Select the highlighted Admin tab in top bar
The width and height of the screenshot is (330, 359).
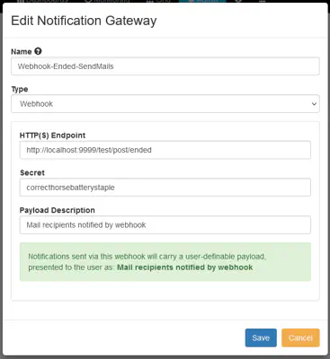click(202, 1)
